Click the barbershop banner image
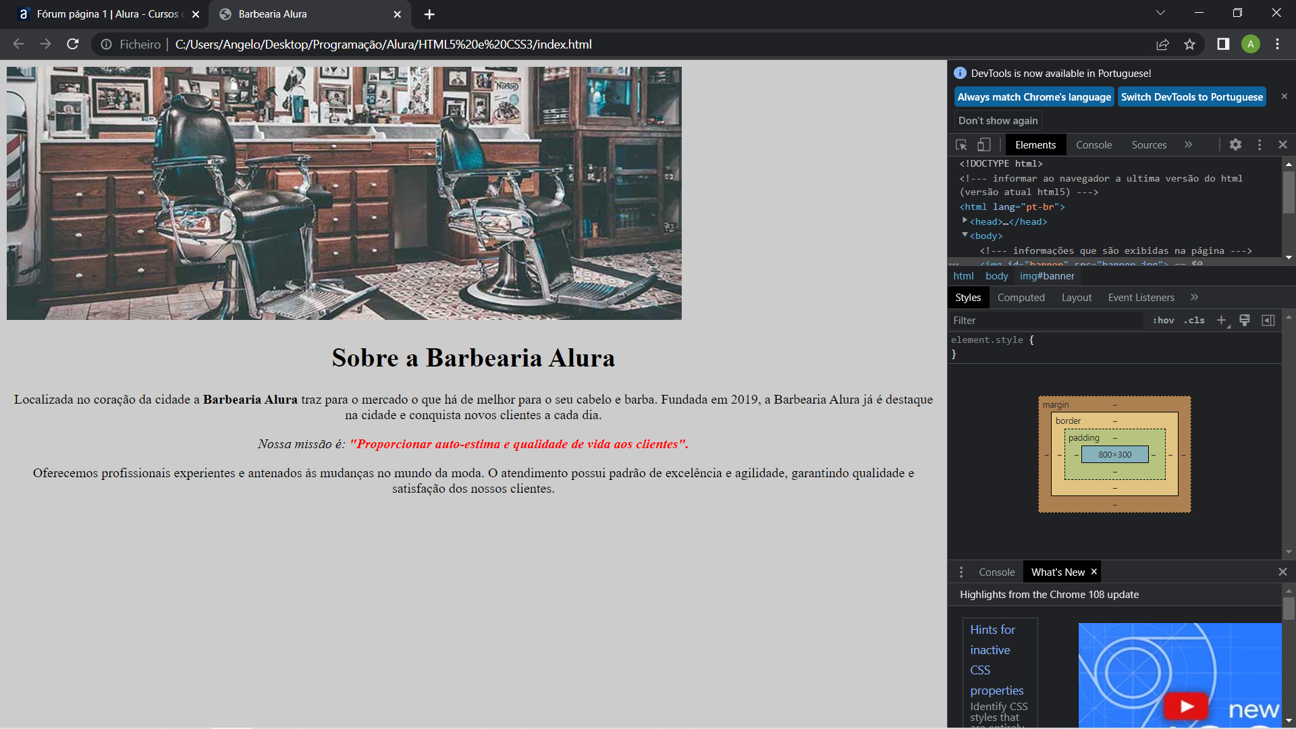Viewport: 1296px width, 729px height. point(344,193)
